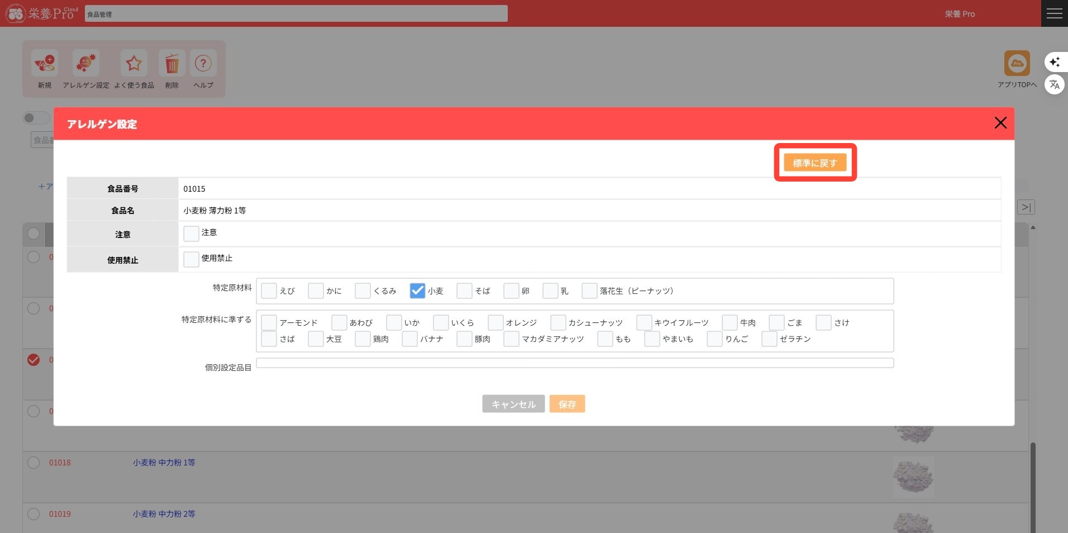The height and width of the screenshot is (533, 1068).
Task: Uncheck the 小麦 allergen checkbox
Action: pyautogui.click(x=417, y=291)
